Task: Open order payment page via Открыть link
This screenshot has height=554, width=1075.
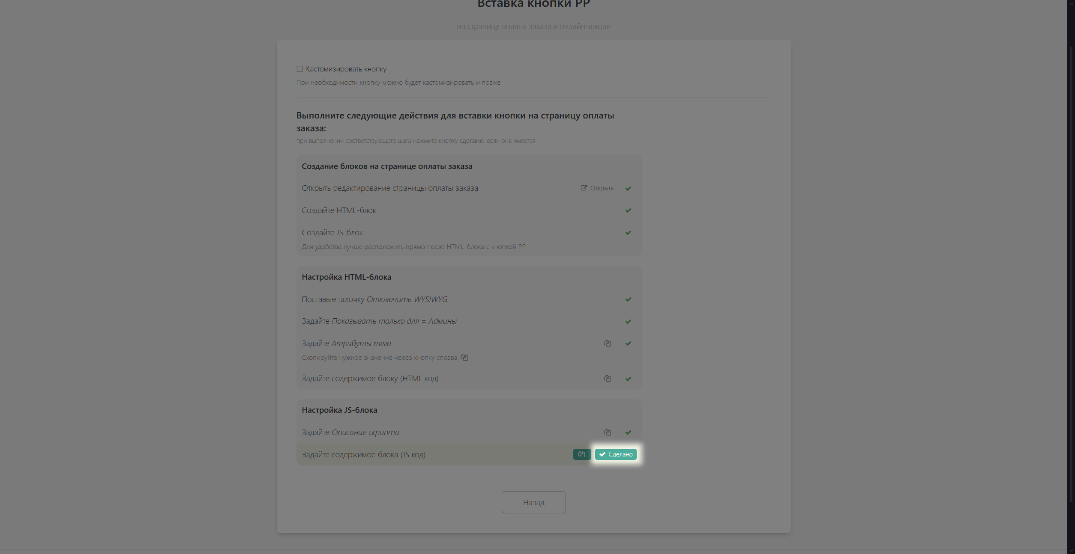Action: coord(597,188)
